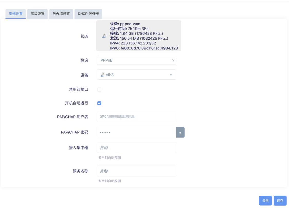
Task: Open the 协议 PPPoE dropdown
Action: pos(136,60)
